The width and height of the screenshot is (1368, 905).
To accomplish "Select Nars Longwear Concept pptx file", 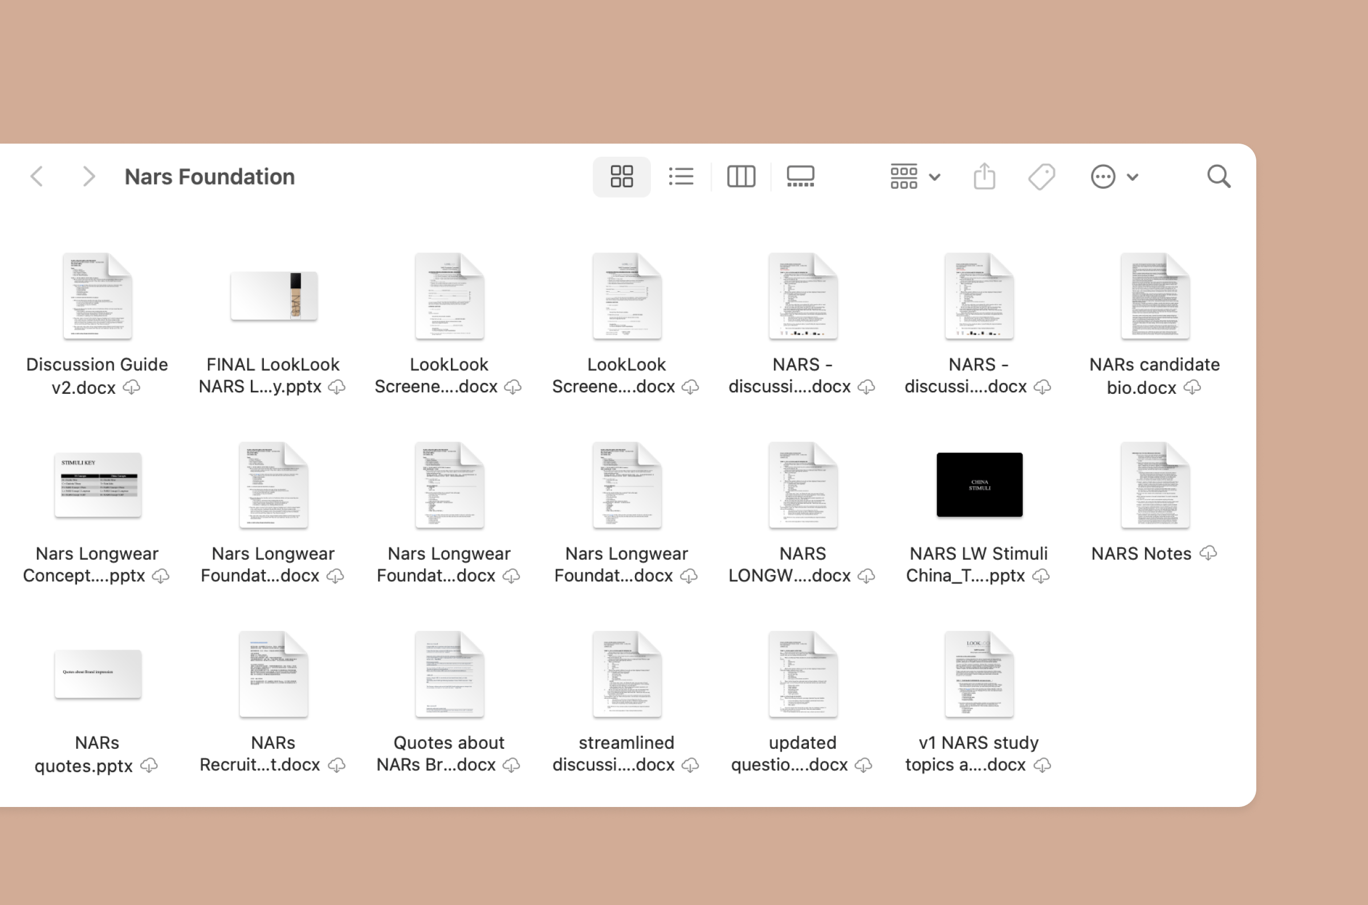I will point(97,485).
